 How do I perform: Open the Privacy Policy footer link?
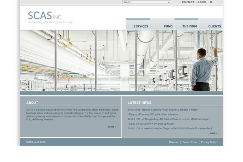[209, 142]
